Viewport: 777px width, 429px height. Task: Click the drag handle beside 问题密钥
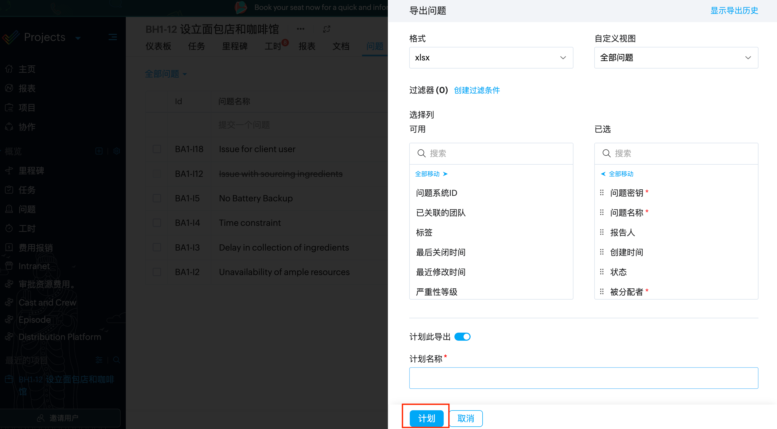click(602, 193)
